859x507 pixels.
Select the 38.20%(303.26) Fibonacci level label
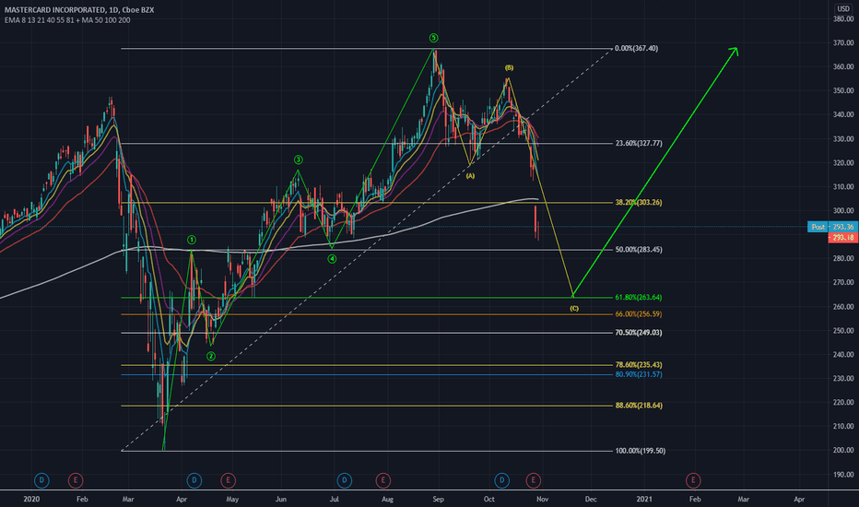tap(639, 202)
